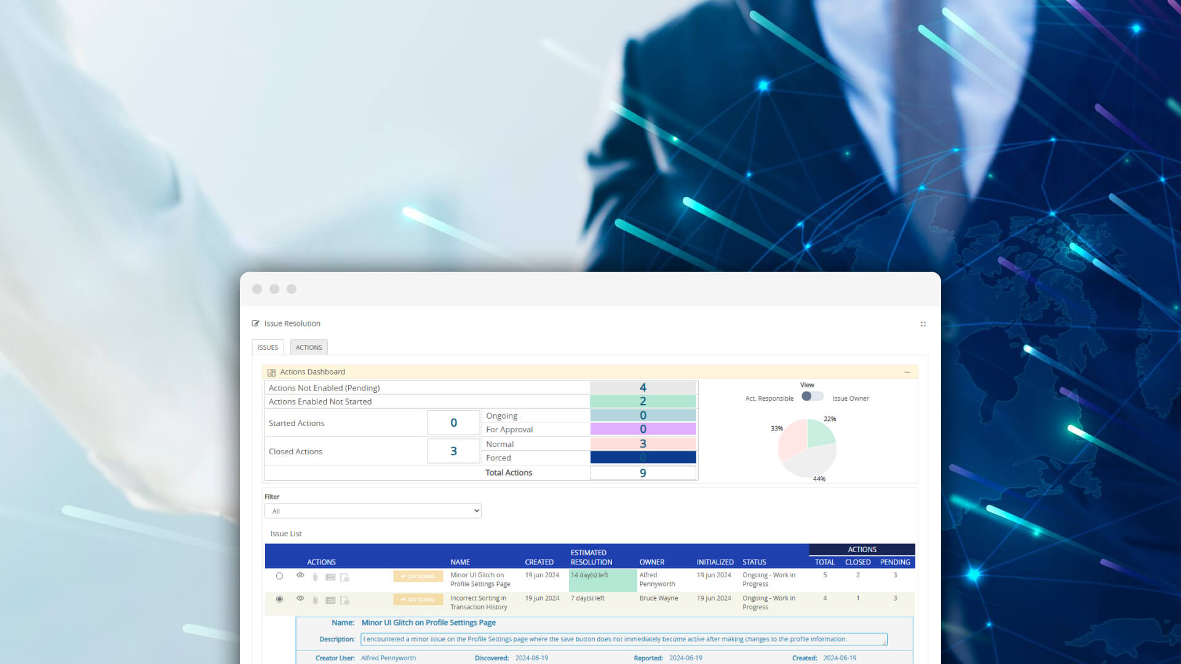This screenshot has height=664, width=1181.
Task: Click paperclip icon in Incorrect Sorting row
Action: coord(315,599)
